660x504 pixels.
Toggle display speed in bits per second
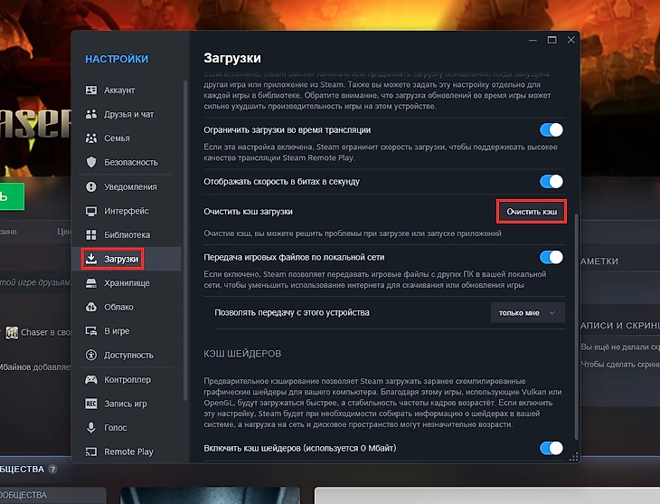click(x=551, y=182)
